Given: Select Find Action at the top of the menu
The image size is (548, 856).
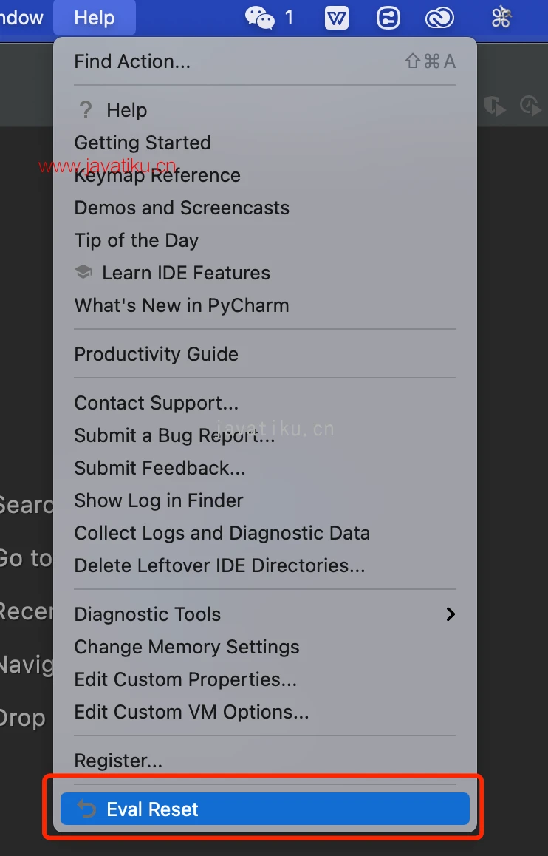Looking at the screenshot, I should [132, 61].
